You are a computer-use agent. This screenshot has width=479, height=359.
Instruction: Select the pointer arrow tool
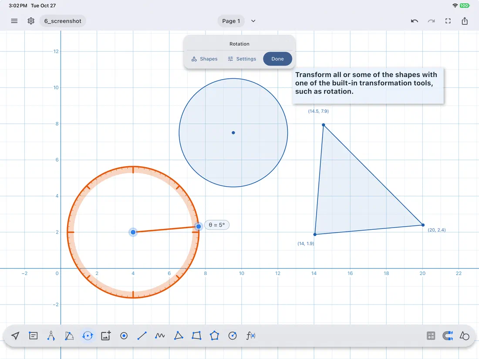click(15, 336)
